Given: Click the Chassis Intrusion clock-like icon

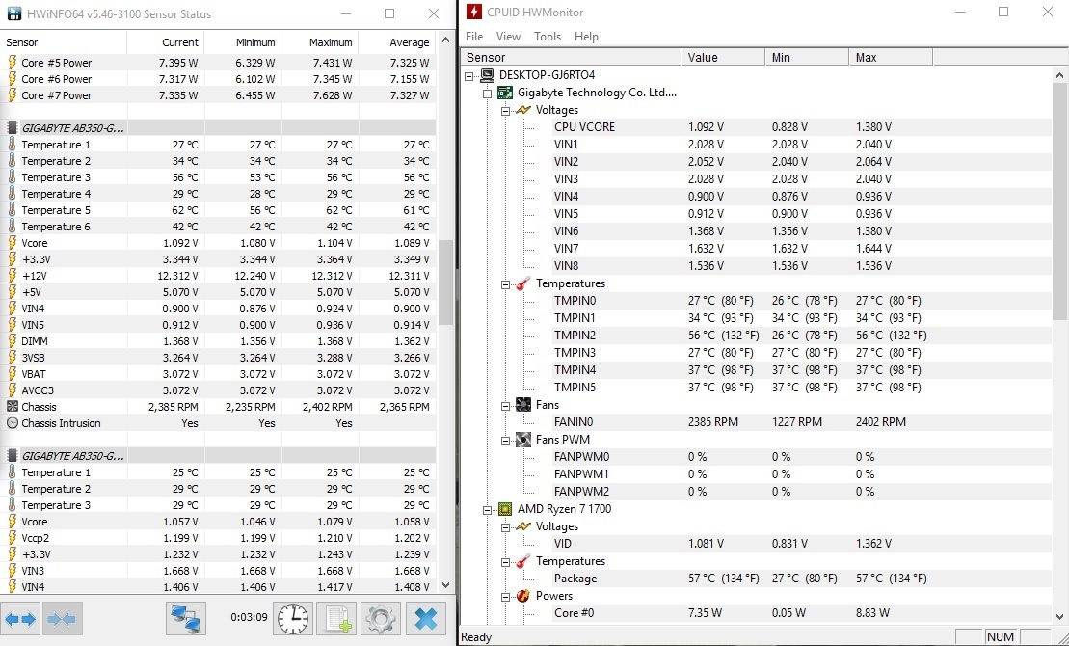Looking at the screenshot, I should coord(12,423).
